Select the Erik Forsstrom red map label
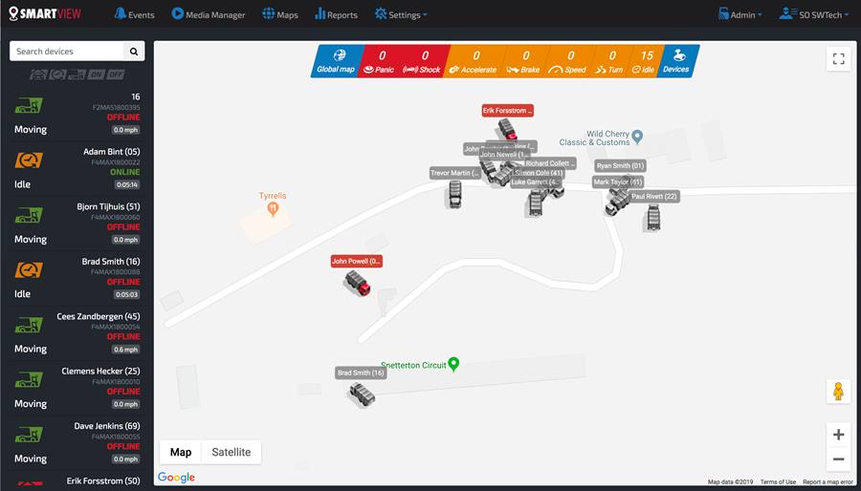861x491 pixels. pyautogui.click(x=508, y=111)
